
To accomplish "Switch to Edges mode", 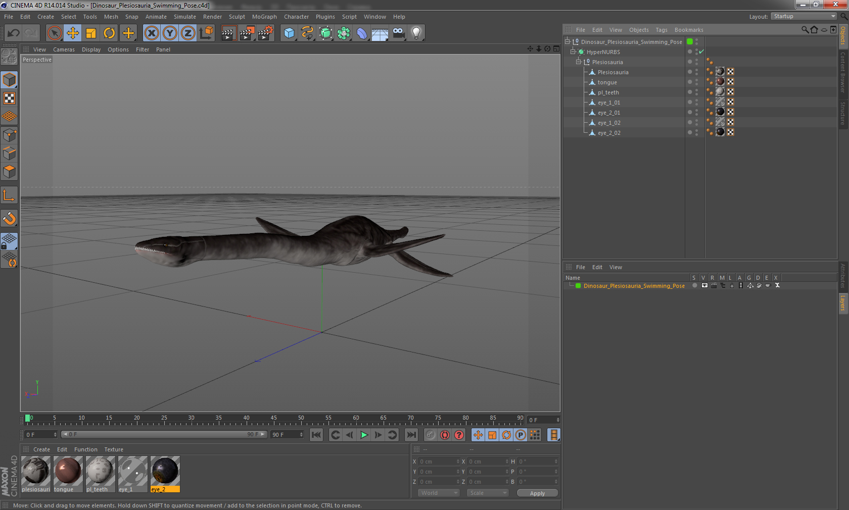I will (x=9, y=153).
